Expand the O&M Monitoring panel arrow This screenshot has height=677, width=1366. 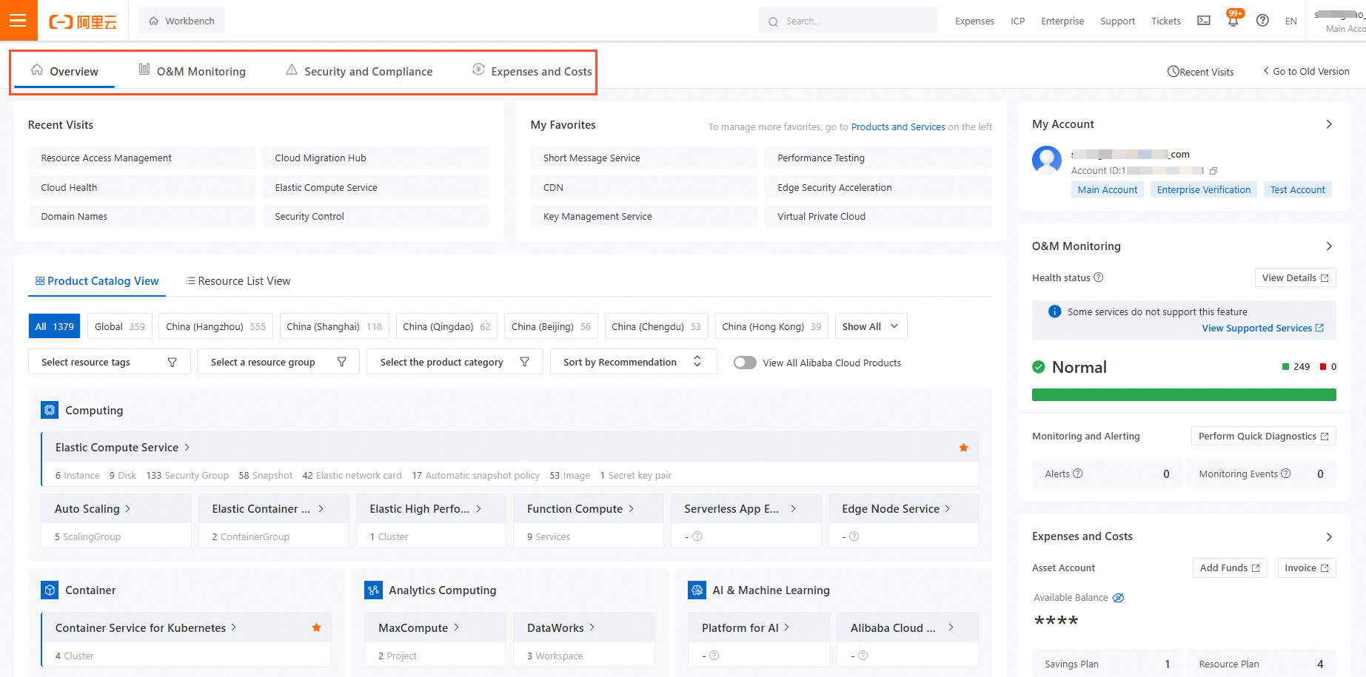tap(1329, 246)
